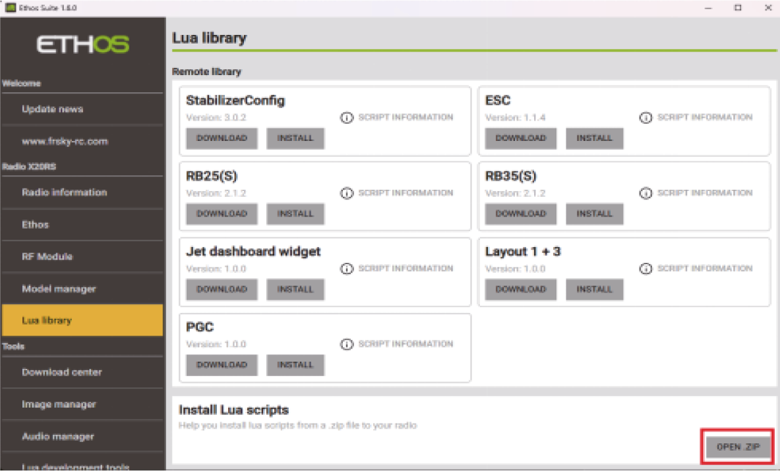Download the StabilizerConfig script
Image resolution: width=780 pixels, height=471 pixels.
click(222, 138)
